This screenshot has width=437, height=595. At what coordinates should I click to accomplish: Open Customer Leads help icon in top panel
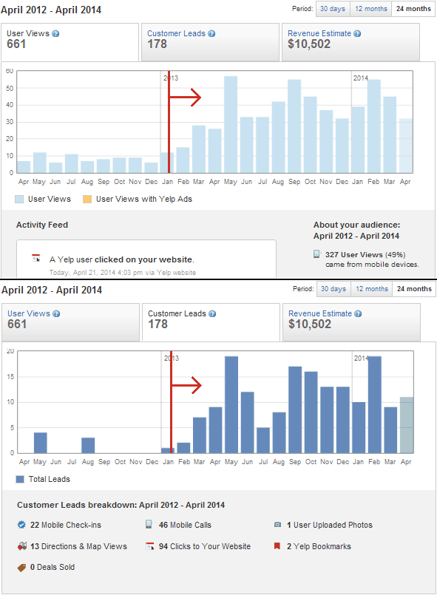pos(211,33)
